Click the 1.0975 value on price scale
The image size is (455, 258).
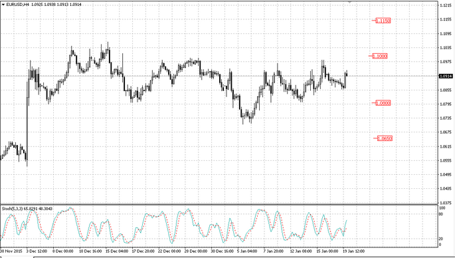pos(446,62)
